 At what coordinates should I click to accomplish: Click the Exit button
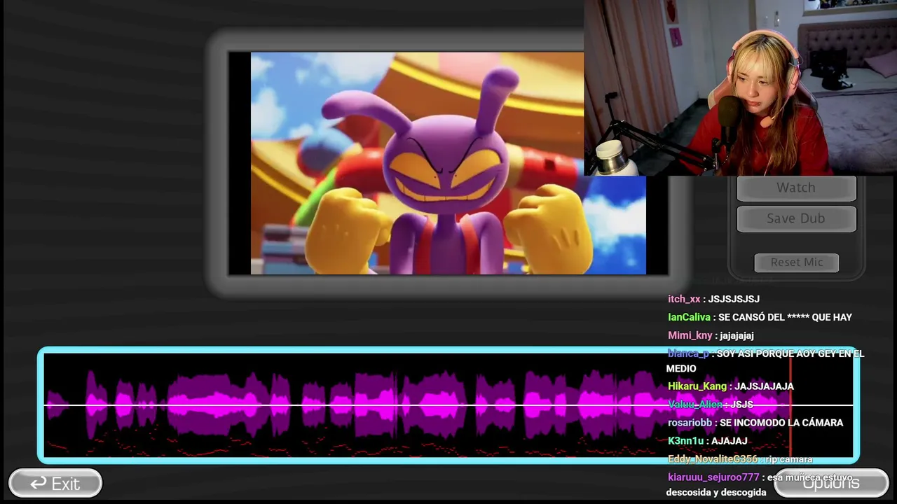(55, 483)
